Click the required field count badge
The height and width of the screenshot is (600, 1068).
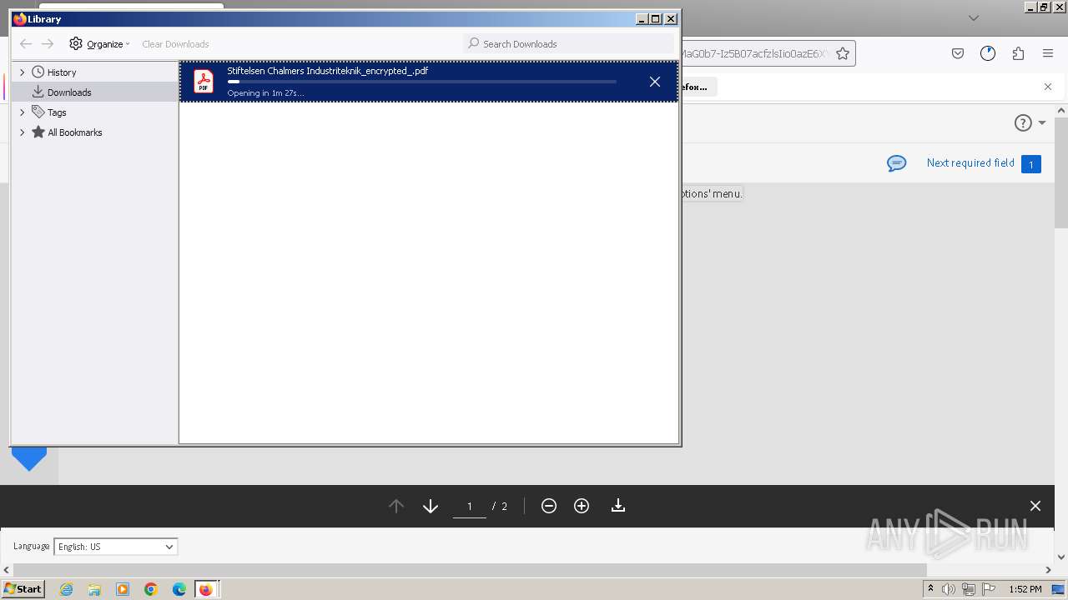point(1030,164)
